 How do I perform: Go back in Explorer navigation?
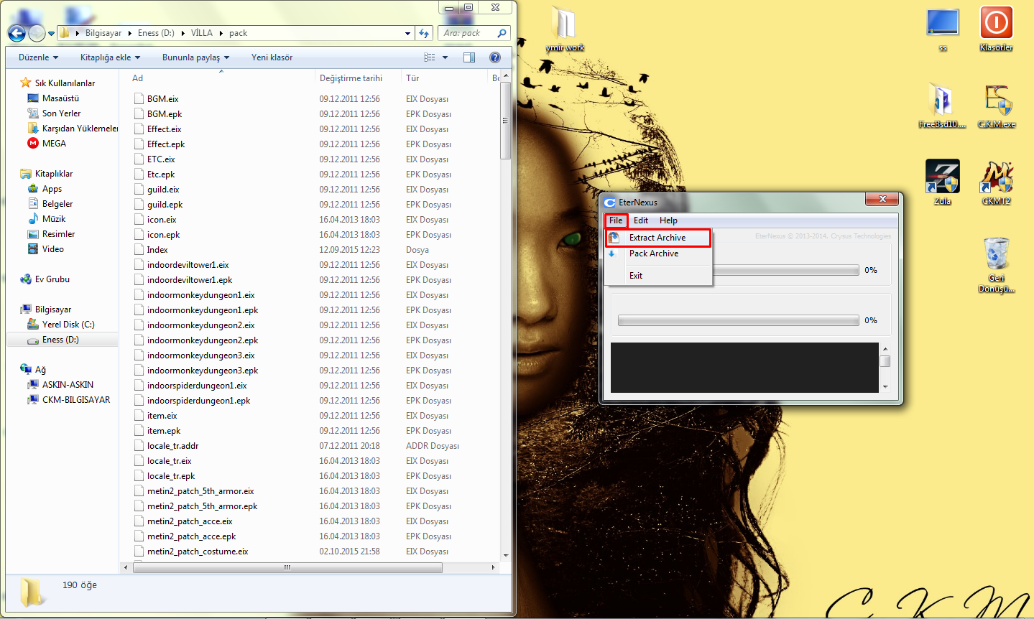pos(17,33)
